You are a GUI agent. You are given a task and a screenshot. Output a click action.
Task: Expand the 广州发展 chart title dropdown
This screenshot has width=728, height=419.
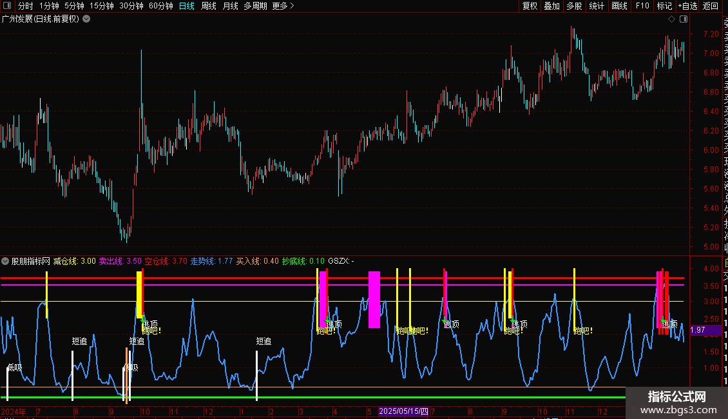coord(86,19)
